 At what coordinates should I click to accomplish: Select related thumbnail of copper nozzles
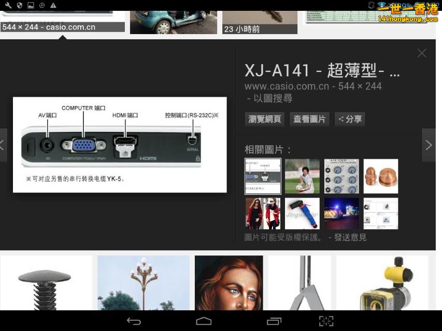(381, 176)
